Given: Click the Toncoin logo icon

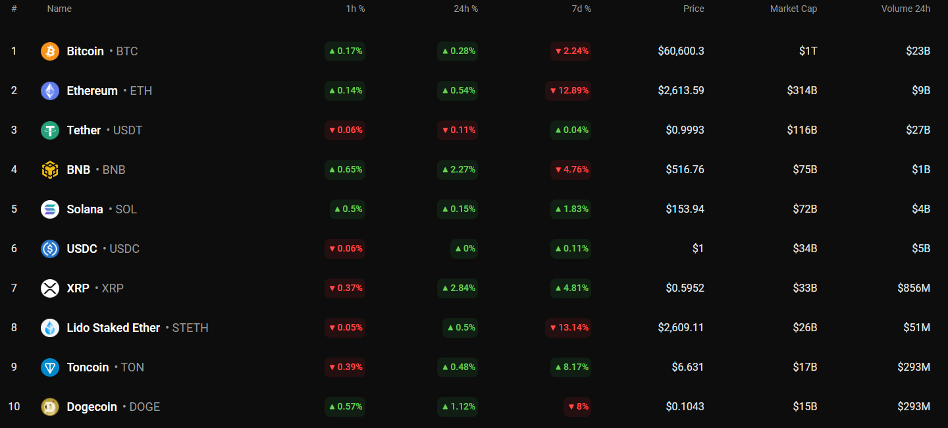Looking at the screenshot, I should pyautogui.click(x=50, y=367).
